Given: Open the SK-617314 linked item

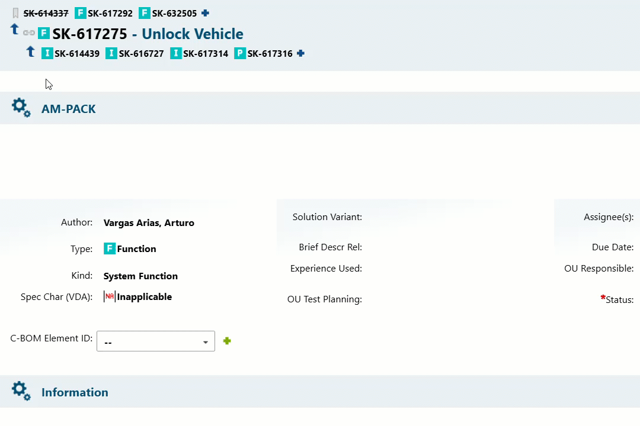Looking at the screenshot, I should pyautogui.click(x=206, y=53).
